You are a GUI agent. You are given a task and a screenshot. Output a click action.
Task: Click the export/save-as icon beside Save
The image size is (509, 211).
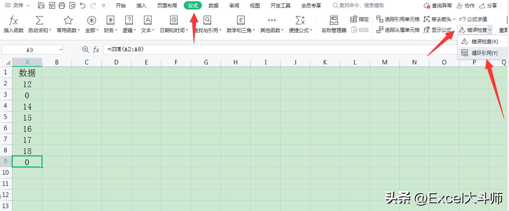(51, 5)
